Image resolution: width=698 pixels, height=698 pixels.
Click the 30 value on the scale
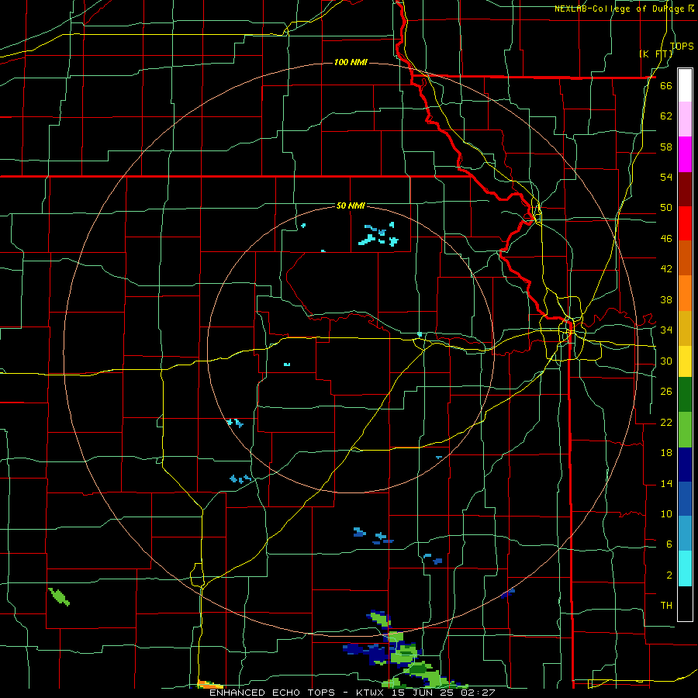coord(666,361)
